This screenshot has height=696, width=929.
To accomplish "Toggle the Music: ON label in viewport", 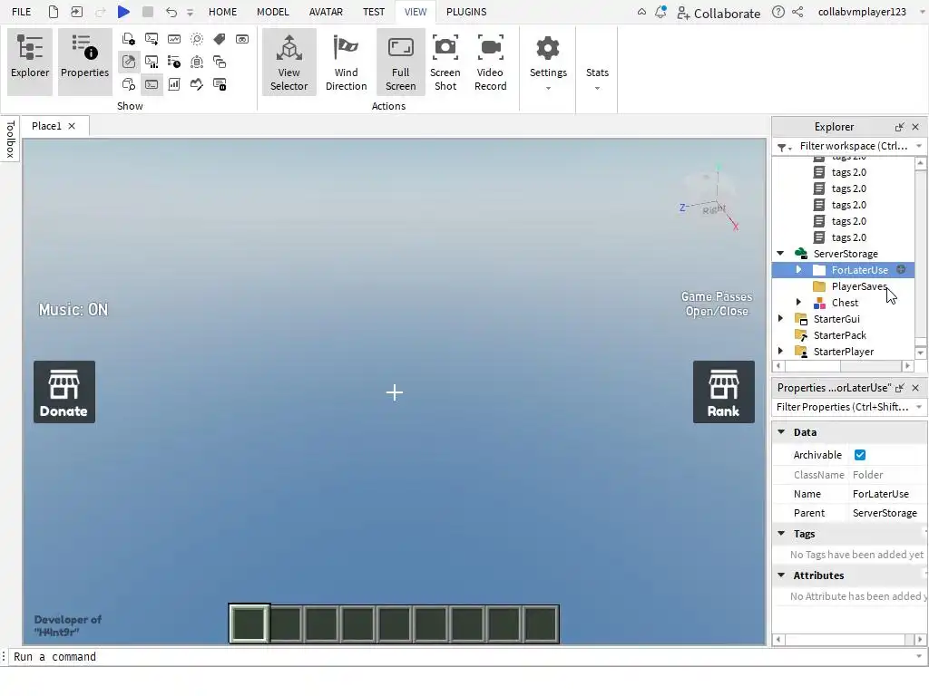I will (x=73, y=310).
